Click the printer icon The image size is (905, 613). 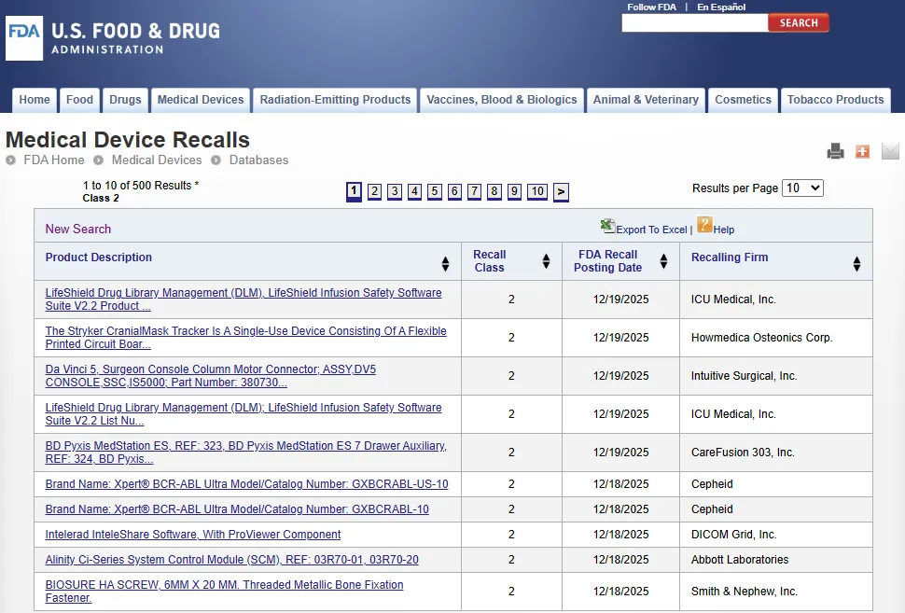(835, 151)
